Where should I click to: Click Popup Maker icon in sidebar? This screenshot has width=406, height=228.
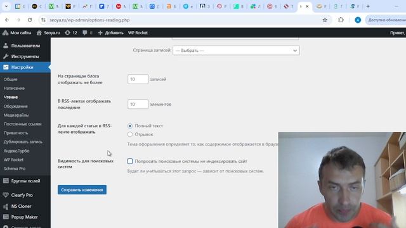click(x=6, y=217)
